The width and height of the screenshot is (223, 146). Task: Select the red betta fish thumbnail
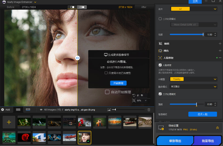pos(24,137)
